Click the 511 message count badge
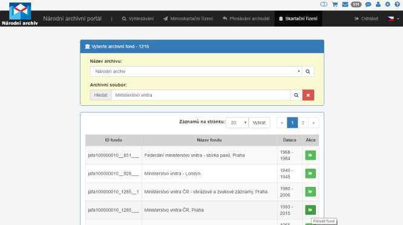 (356, 4)
